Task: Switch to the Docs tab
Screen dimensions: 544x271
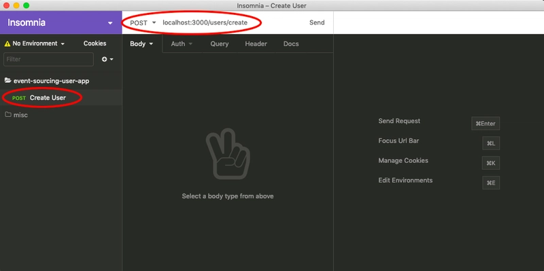Action: coord(291,44)
